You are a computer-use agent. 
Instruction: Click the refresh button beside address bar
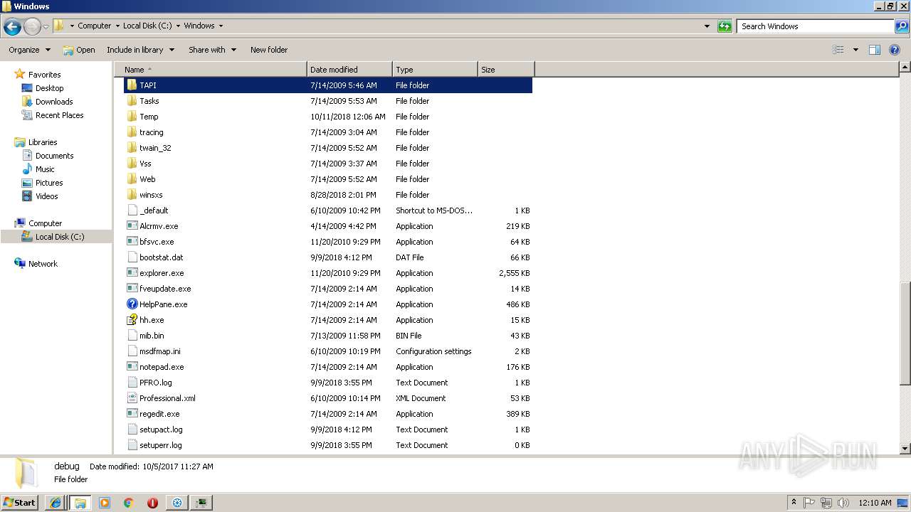725,26
